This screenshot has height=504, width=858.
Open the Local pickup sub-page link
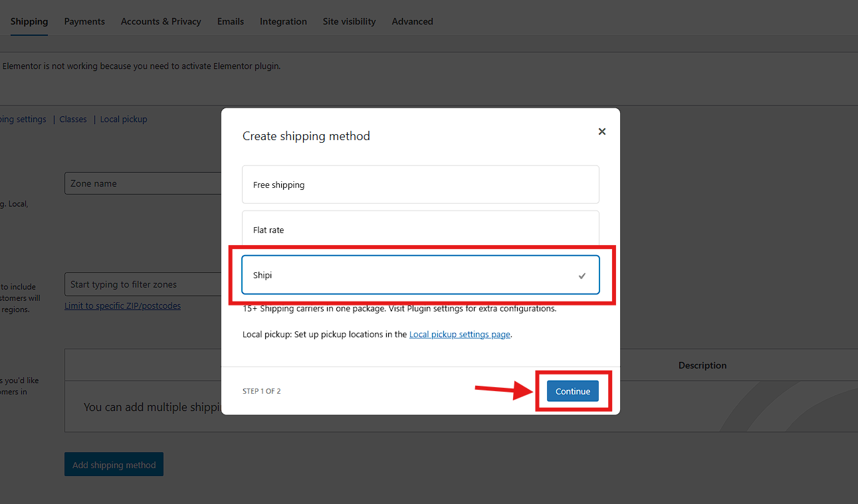[124, 120]
